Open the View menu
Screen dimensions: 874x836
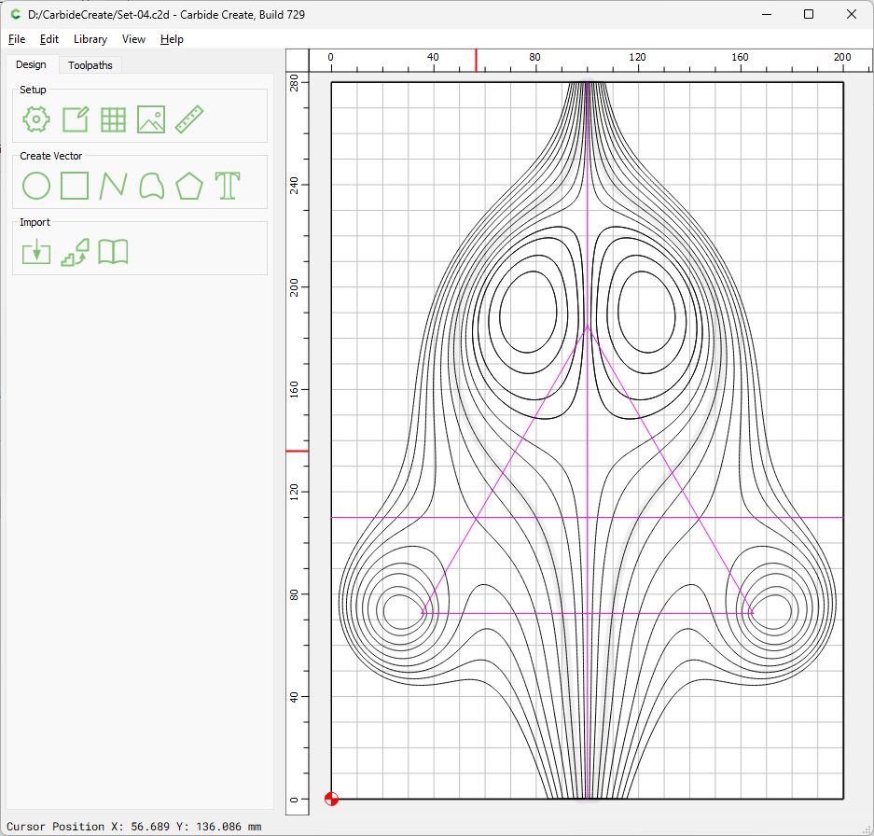(x=133, y=39)
